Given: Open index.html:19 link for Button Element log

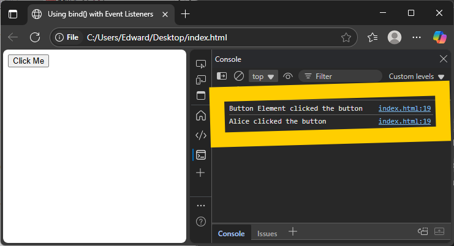Looking at the screenshot, I should (404, 108).
